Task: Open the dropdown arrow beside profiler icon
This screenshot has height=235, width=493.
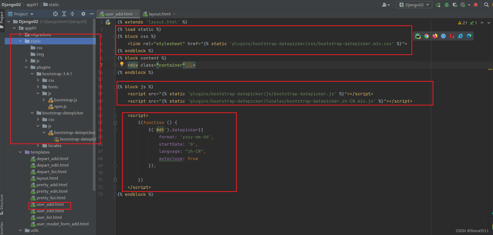Action: 469,5
